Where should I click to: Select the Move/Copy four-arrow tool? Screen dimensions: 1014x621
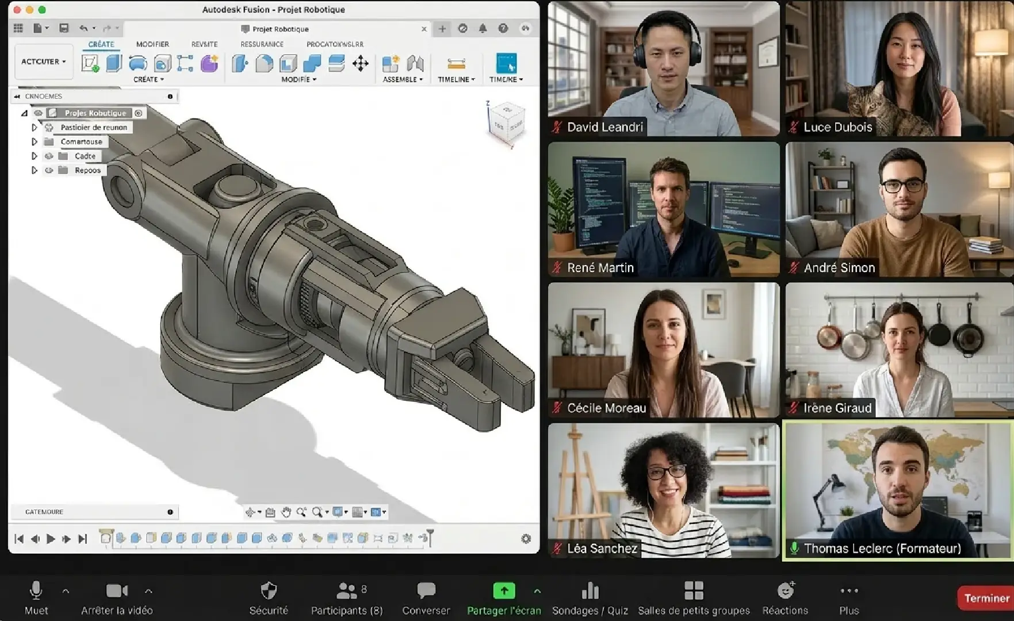[361, 63]
